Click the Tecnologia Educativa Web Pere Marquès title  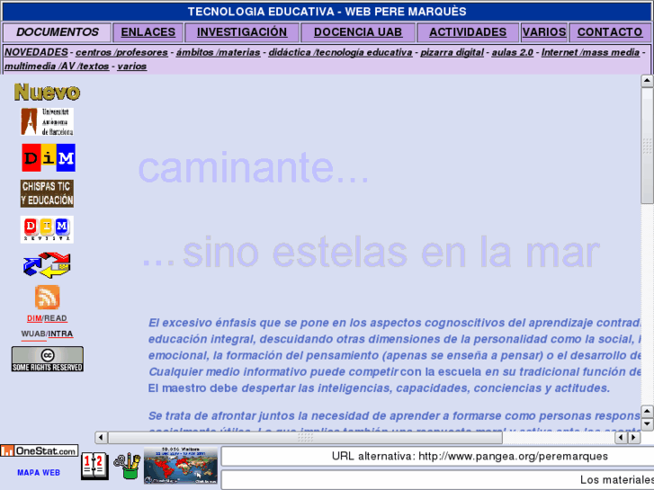(x=327, y=12)
